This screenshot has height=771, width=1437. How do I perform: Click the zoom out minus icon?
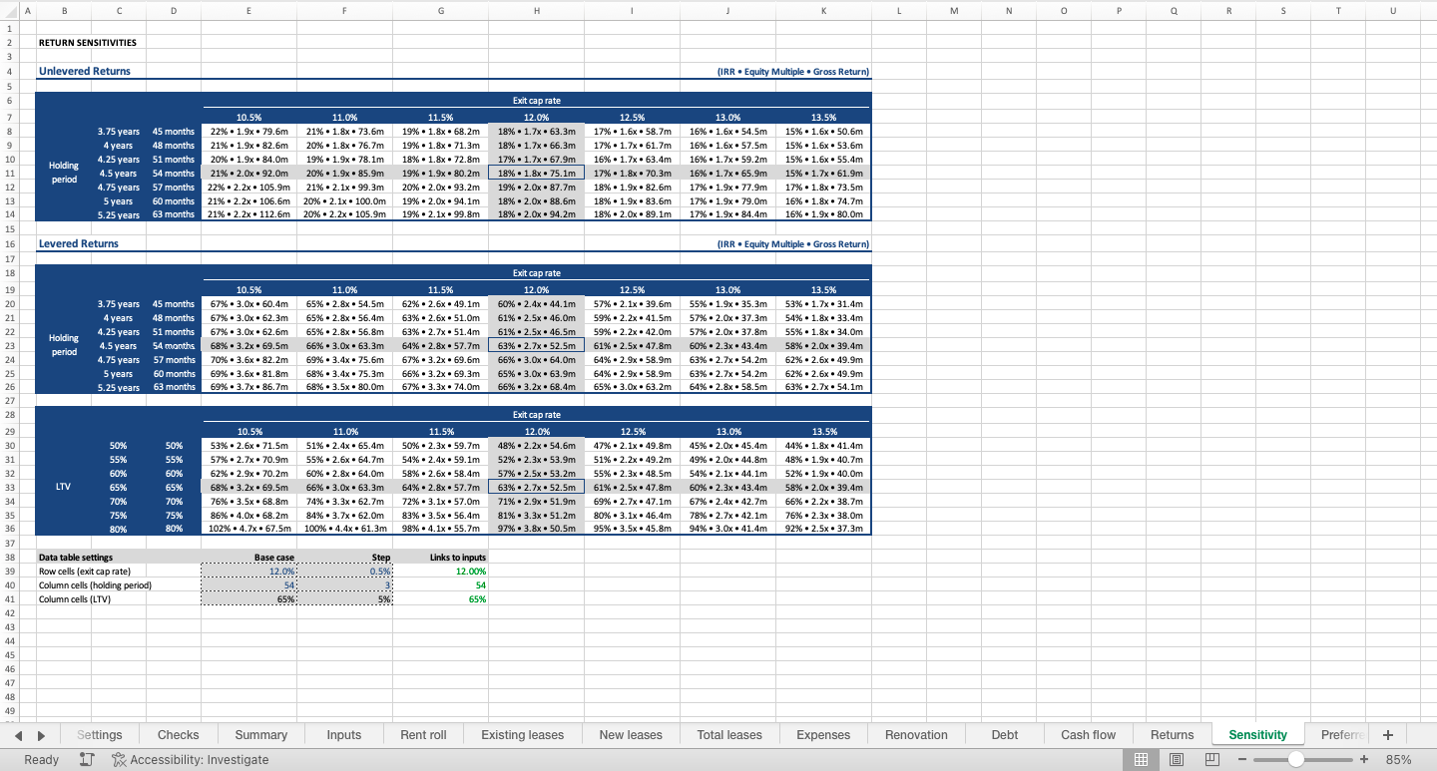pos(1242,759)
